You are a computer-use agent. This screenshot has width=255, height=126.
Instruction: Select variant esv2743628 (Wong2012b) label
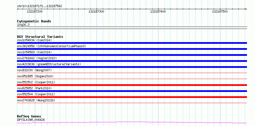(36, 100)
